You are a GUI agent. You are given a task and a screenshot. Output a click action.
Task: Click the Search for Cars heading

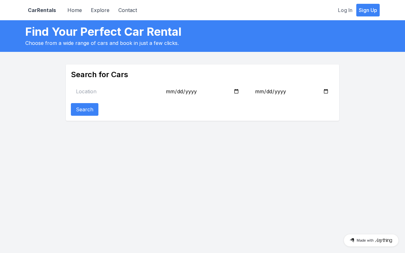(x=99, y=75)
